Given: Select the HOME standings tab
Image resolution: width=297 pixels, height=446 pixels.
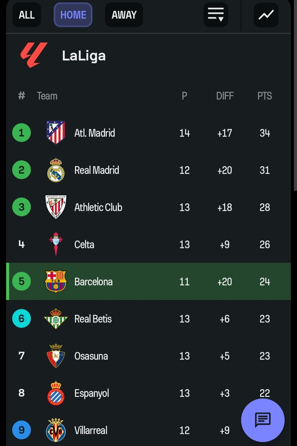Looking at the screenshot, I should pos(73,15).
